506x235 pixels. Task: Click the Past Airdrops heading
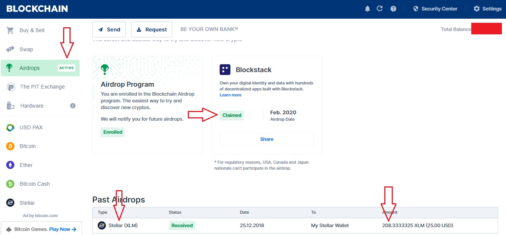coord(118,200)
